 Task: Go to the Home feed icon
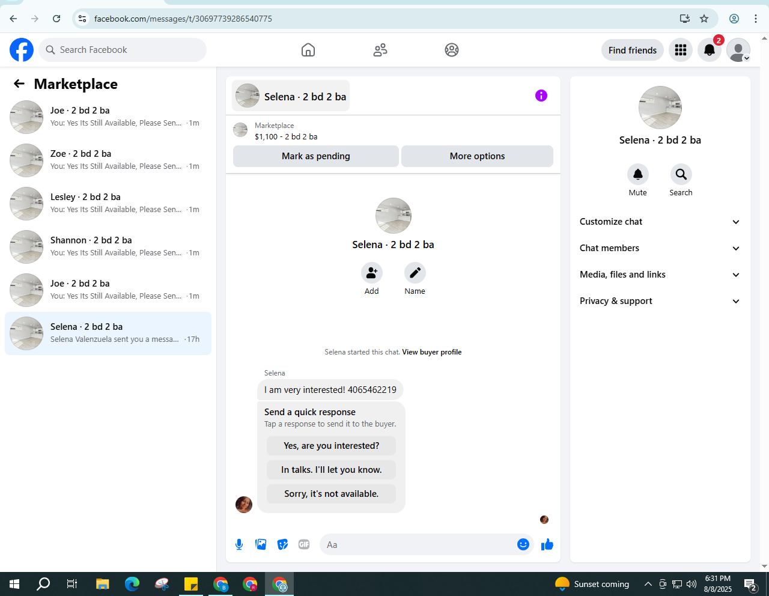coord(308,50)
